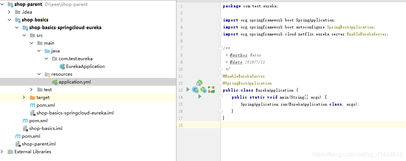This screenshot has width=406, height=161.
Task: Click the Spring bean search gutter icon on line 12
Action: pyautogui.click(x=199, y=83)
